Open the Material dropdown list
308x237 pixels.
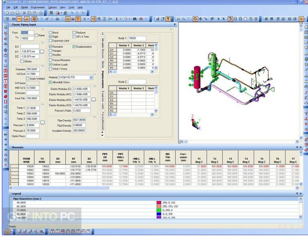(91, 78)
